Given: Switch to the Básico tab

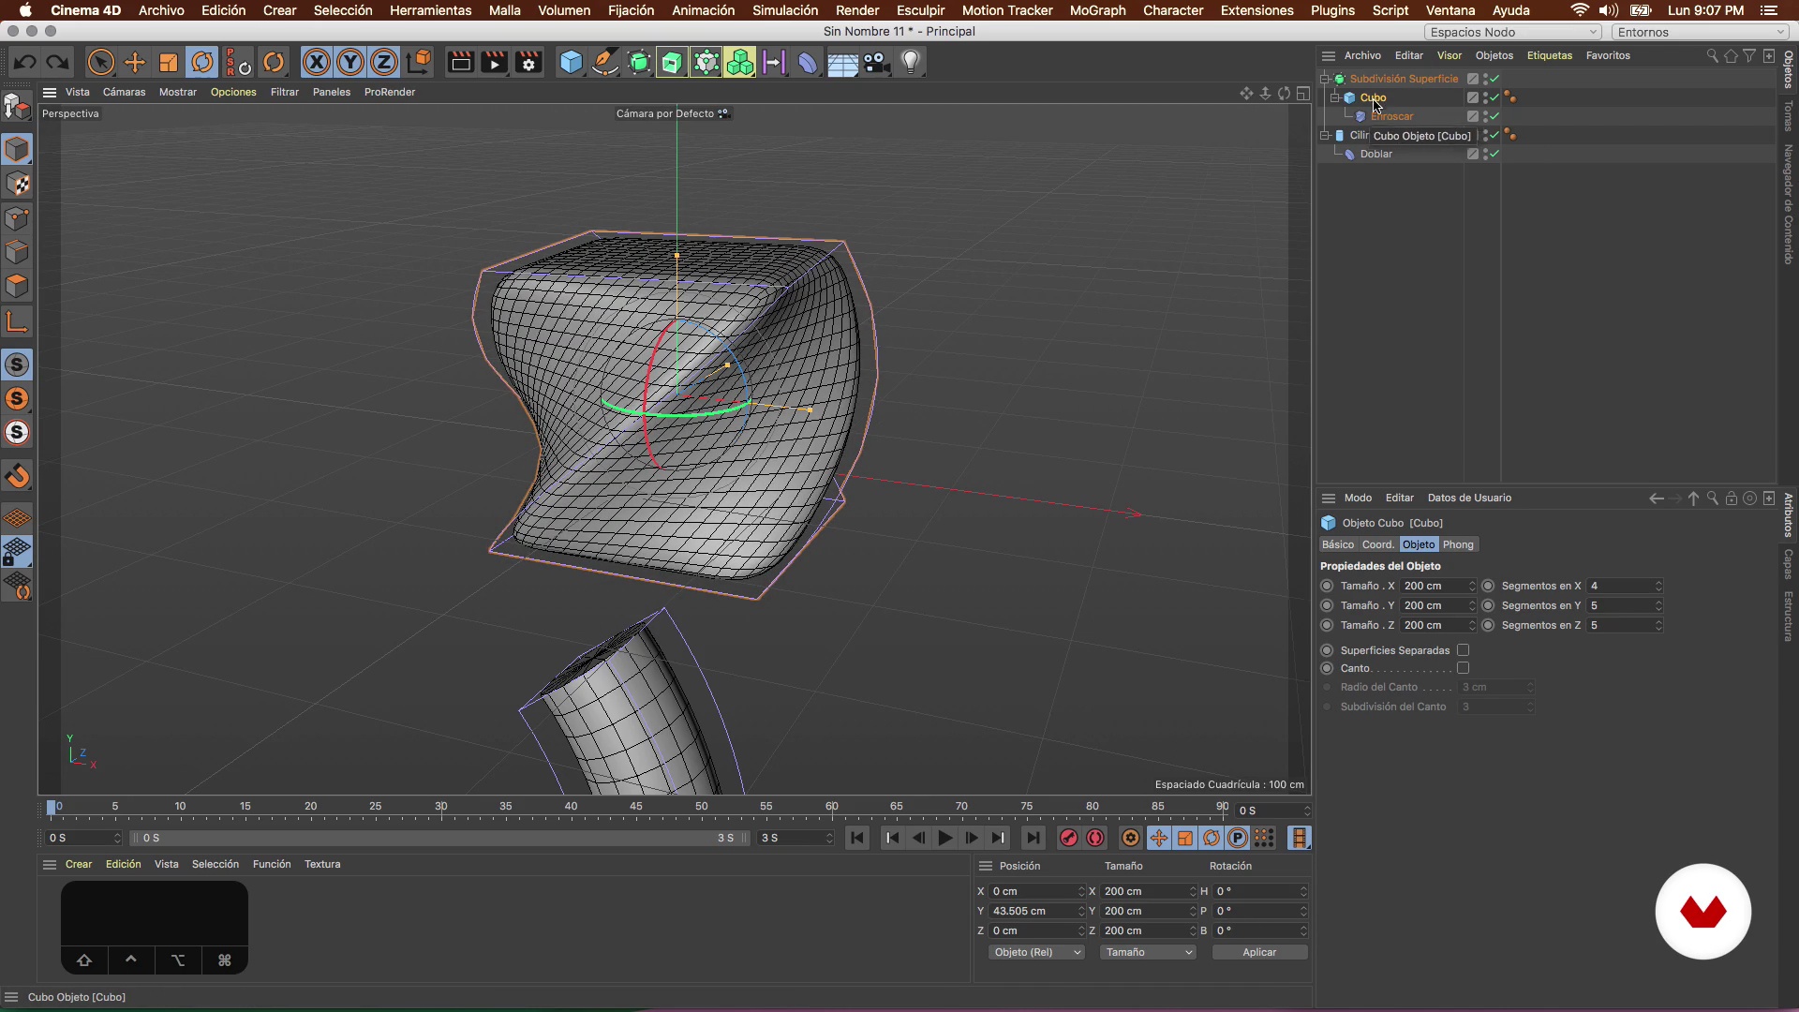Looking at the screenshot, I should [x=1338, y=544].
